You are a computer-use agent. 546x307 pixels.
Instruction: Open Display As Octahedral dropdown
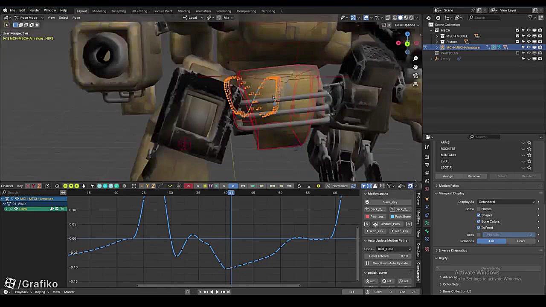click(x=506, y=202)
